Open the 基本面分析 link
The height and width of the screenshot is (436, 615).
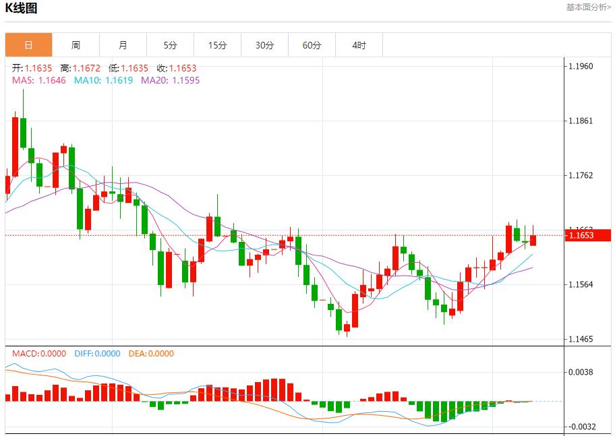588,7
